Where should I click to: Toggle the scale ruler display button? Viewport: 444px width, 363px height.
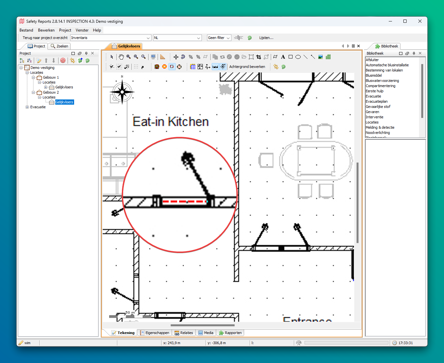(x=215, y=67)
